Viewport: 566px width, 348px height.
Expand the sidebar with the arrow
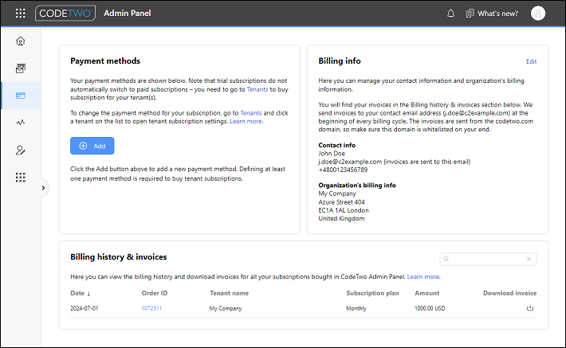(x=43, y=188)
